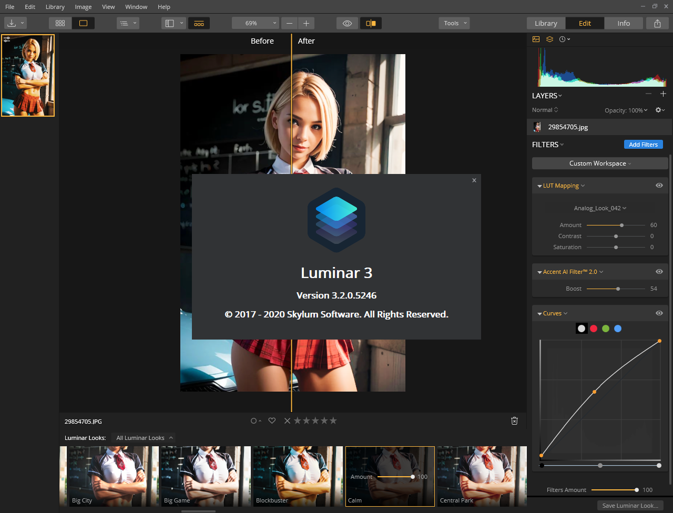Open the FILTERS panel menu

[548, 145]
